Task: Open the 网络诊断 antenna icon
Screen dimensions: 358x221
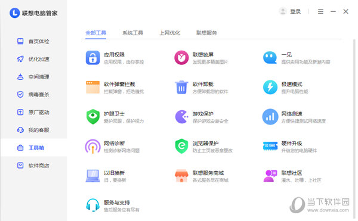Action: pyautogui.click(x=92, y=147)
